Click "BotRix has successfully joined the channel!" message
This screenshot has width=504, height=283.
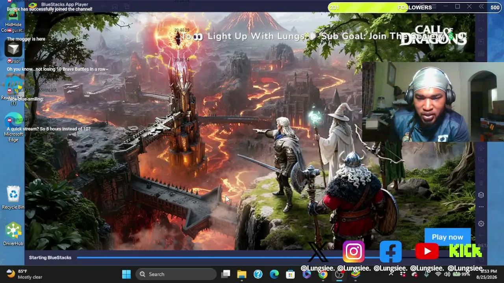tap(50, 9)
